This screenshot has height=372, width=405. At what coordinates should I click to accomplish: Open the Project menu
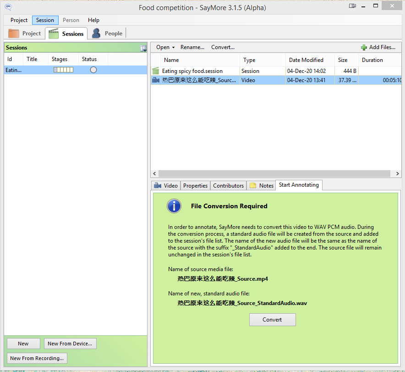19,20
